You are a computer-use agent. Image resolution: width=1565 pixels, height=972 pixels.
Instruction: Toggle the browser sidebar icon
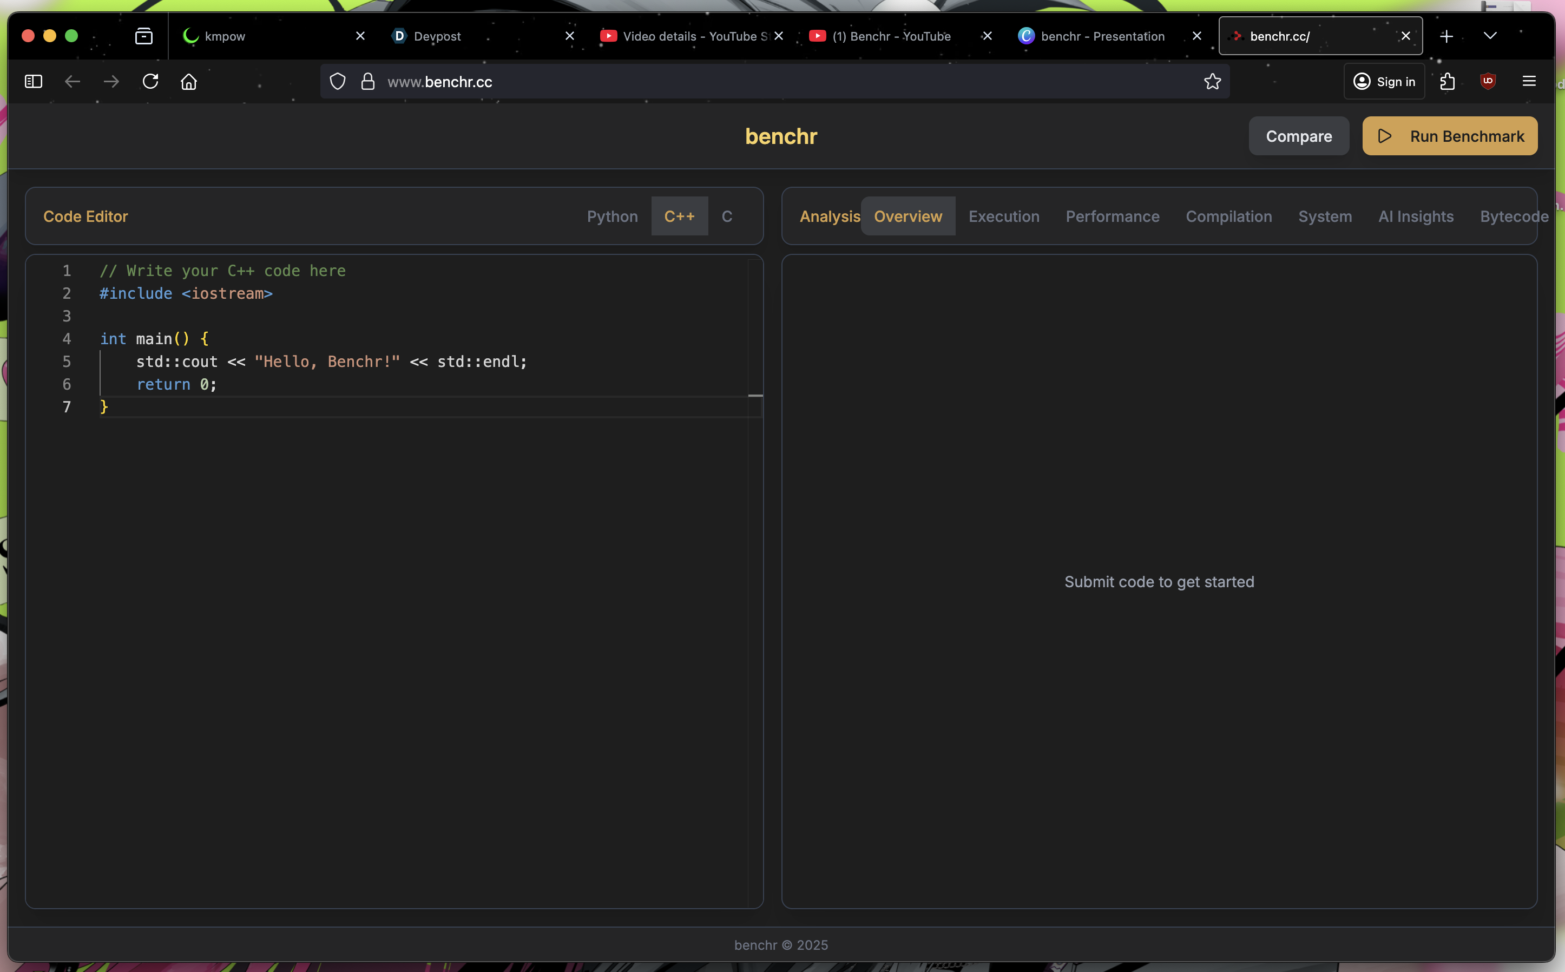coord(34,82)
